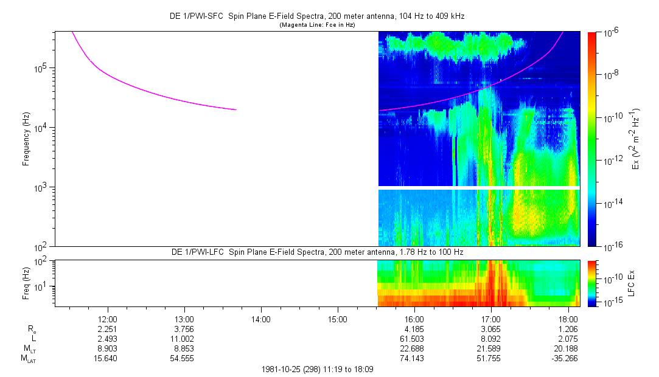The image size is (659, 377).
Task: Click the Ex spectral density color bar
Action: 592,139
